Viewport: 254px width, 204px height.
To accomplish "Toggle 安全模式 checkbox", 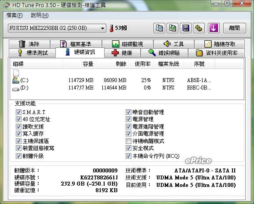I will tap(128, 148).
